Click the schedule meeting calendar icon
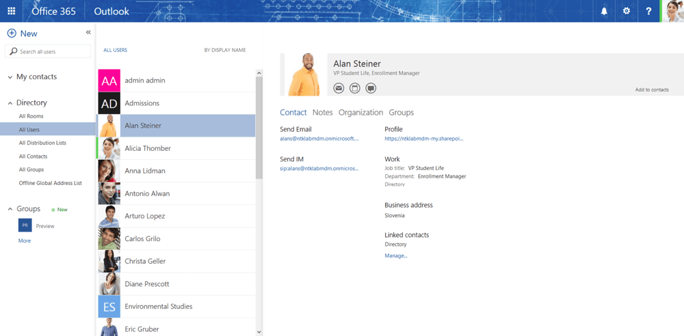This screenshot has height=336, width=684. click(354, 88)
